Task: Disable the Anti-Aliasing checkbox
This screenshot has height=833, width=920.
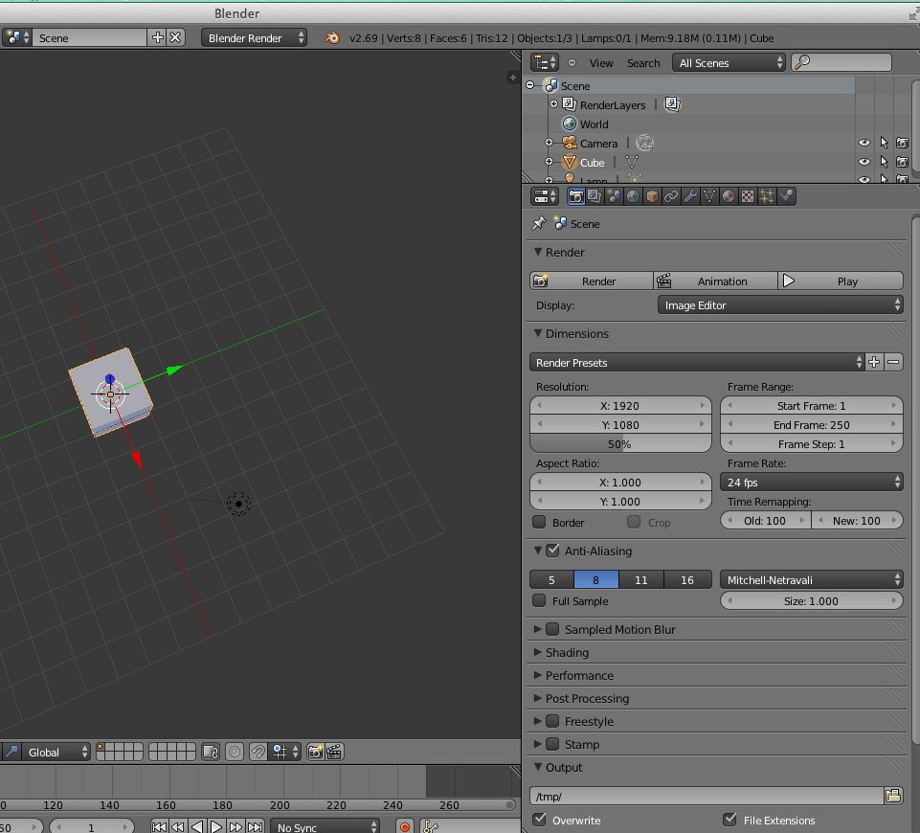Action: [x=552, y=551]
